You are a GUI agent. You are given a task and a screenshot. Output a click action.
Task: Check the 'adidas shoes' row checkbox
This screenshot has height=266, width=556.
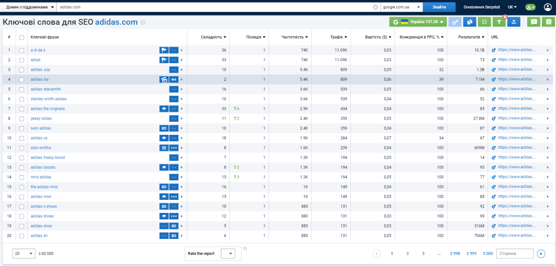(22, 216)
